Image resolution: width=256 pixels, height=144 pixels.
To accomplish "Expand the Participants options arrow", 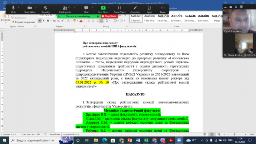I will [x=75, y=7].
